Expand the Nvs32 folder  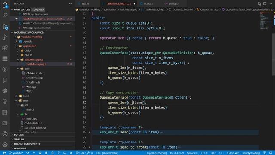pos(18,55)
